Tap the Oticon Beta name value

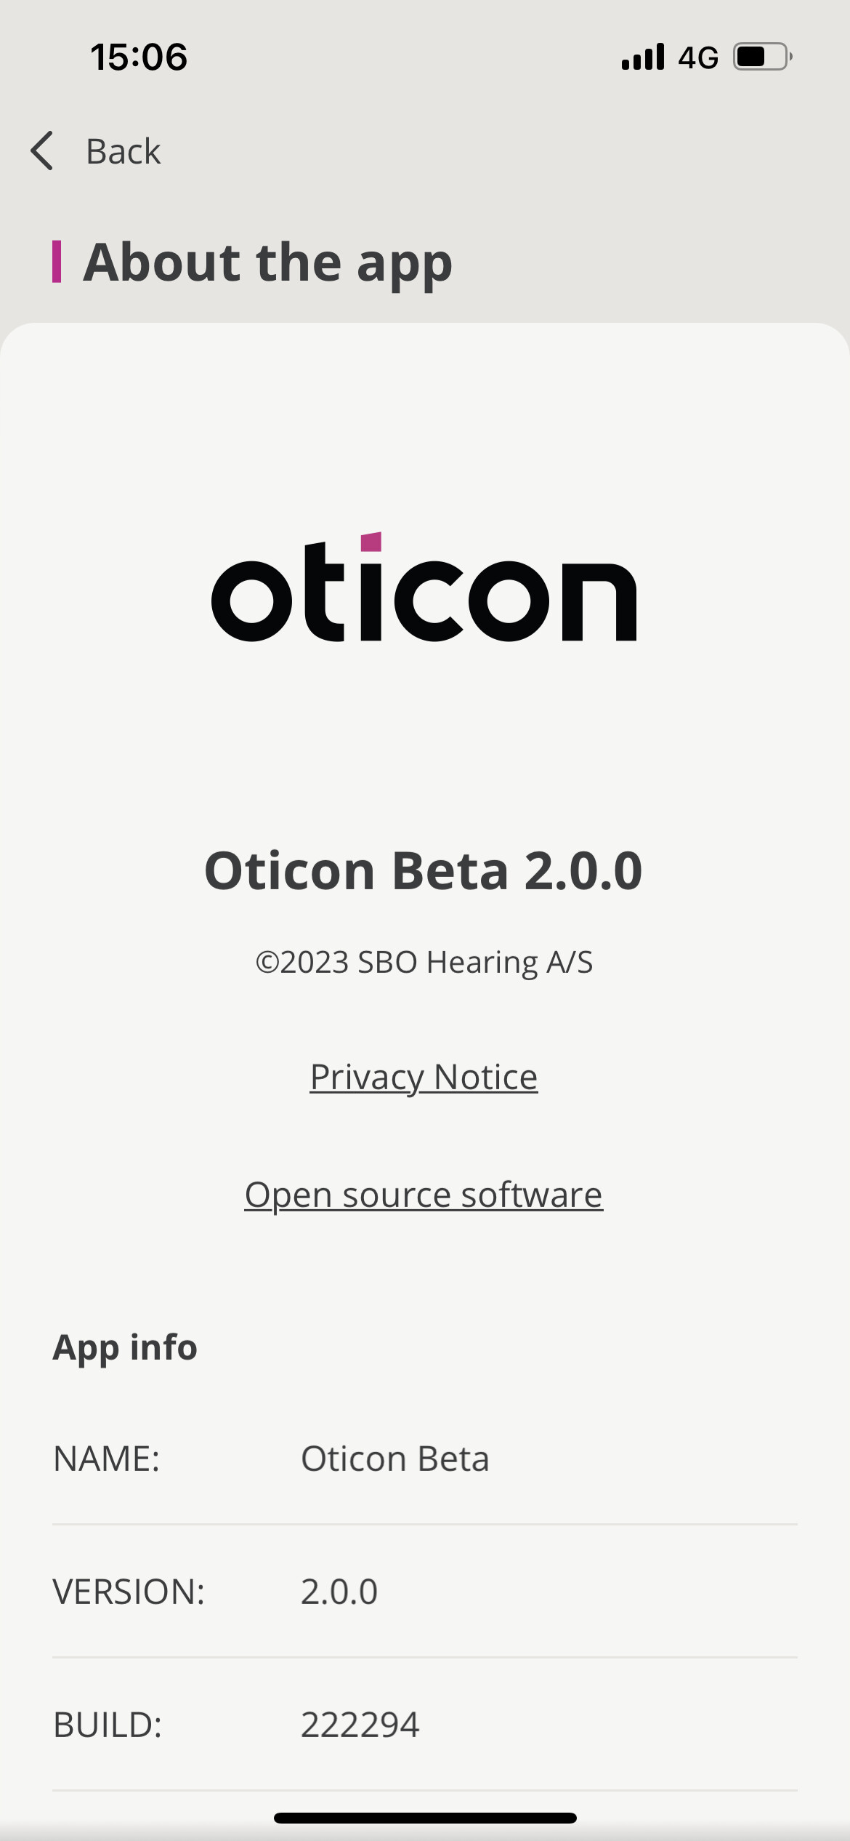click(x=395, y=1459)
